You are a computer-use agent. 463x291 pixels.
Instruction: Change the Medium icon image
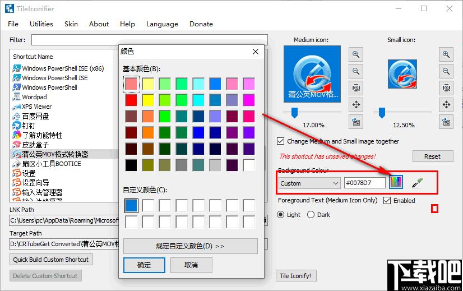pos(356,122)
